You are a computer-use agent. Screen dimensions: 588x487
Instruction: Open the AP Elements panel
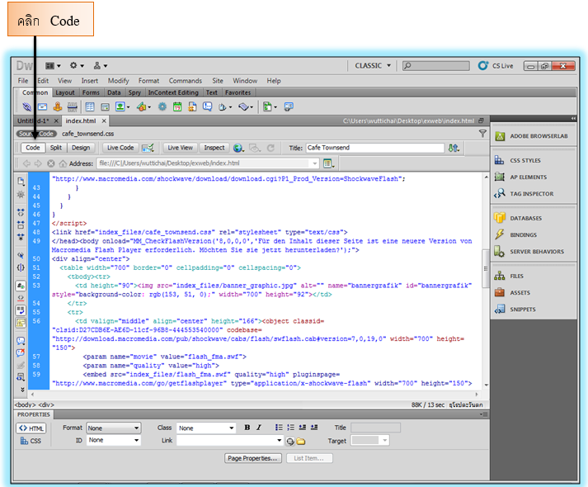528,177
